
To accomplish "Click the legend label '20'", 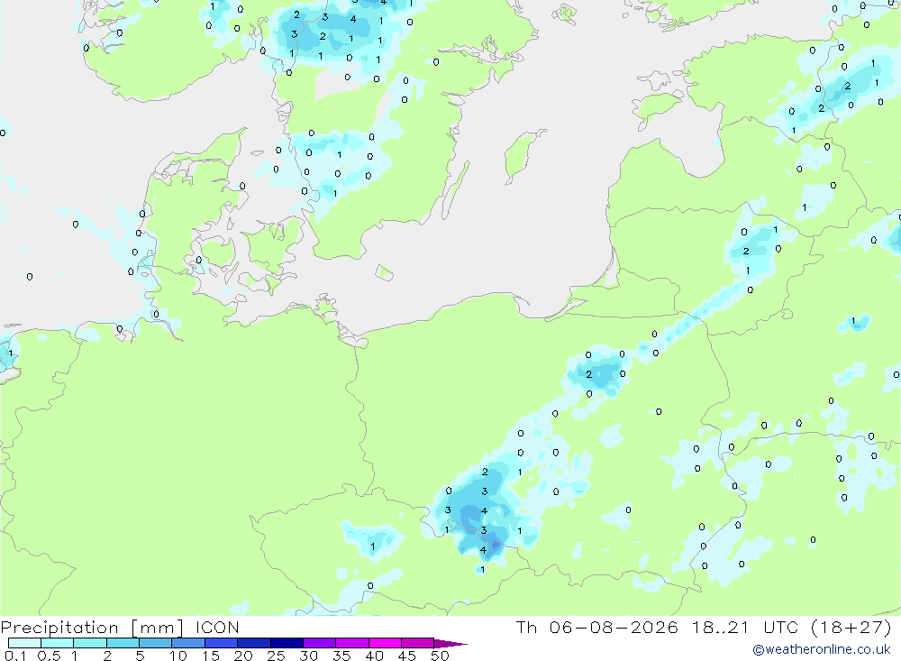I will tap(243, 656).
